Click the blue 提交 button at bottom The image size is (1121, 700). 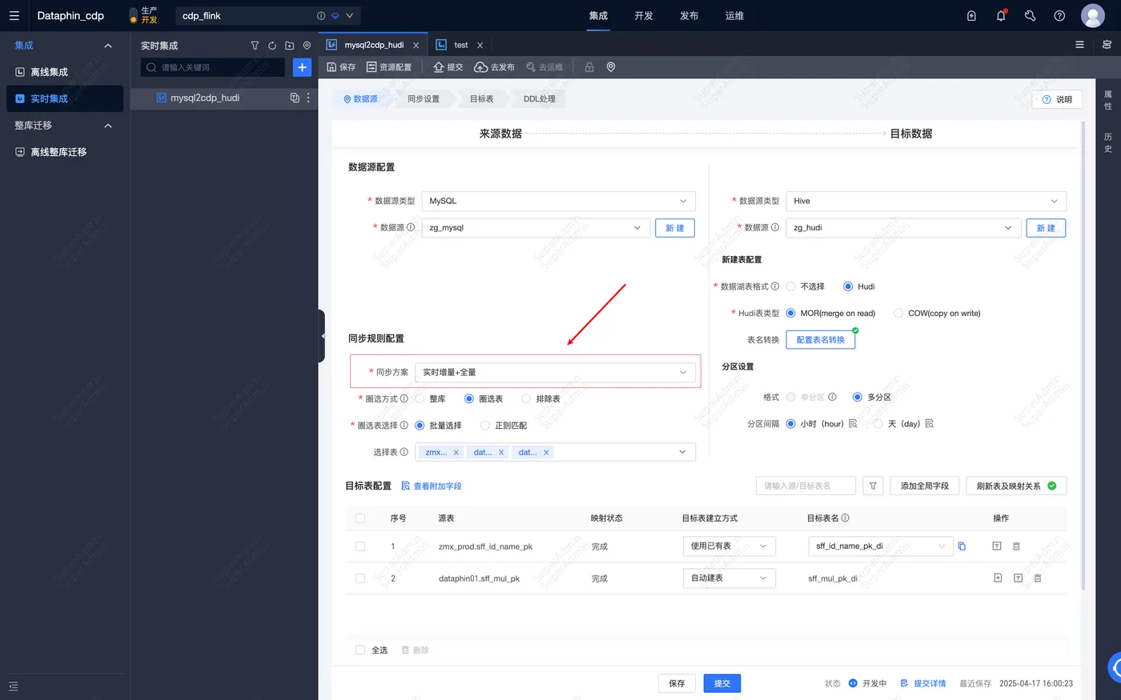coord(722,683)
